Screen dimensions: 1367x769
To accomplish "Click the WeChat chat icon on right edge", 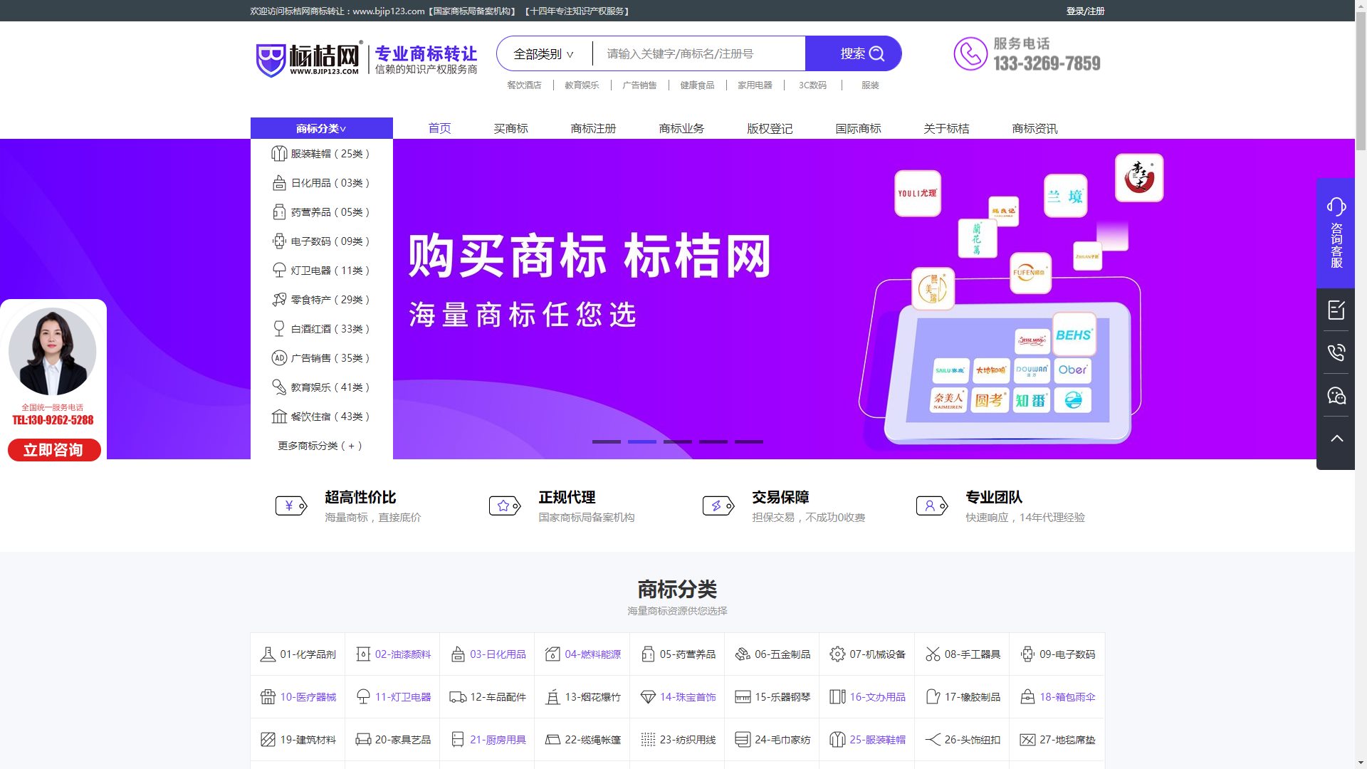I will pyautogui.click(x=1336, y=395).
